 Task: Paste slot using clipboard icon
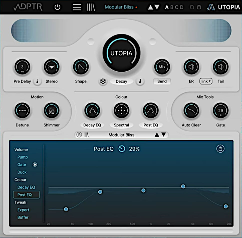[199, 7]
